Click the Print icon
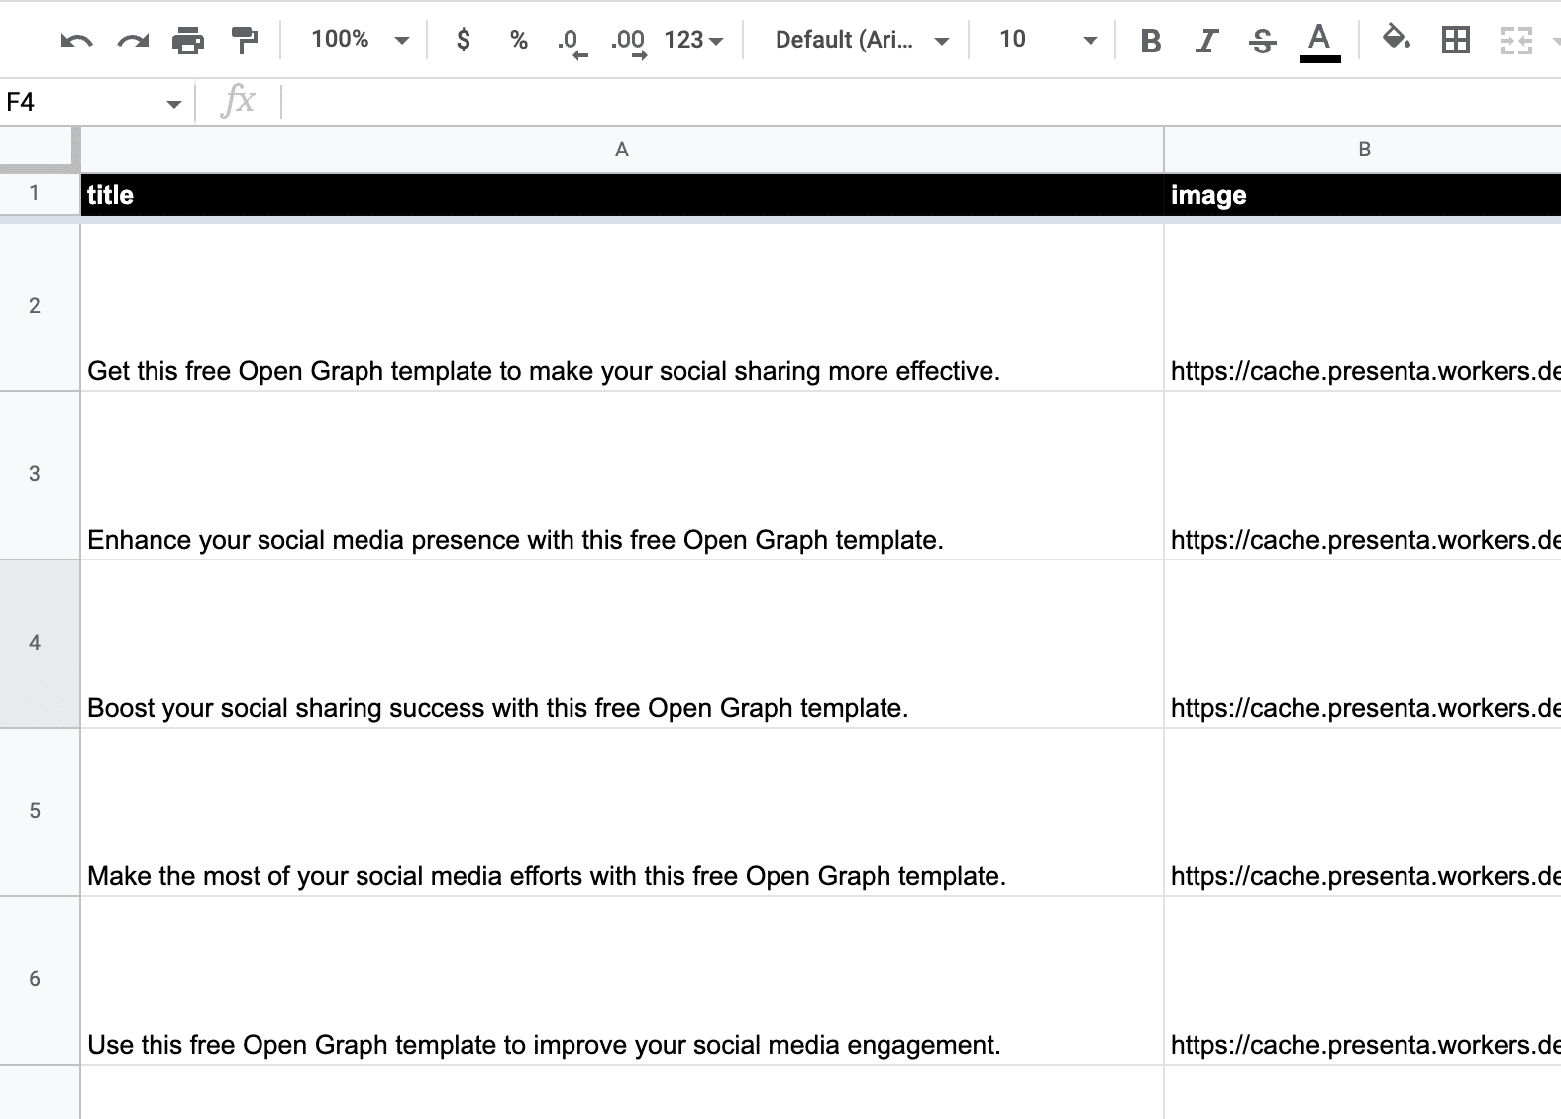Screen dimensions: 1561x1119 [188, 41]
